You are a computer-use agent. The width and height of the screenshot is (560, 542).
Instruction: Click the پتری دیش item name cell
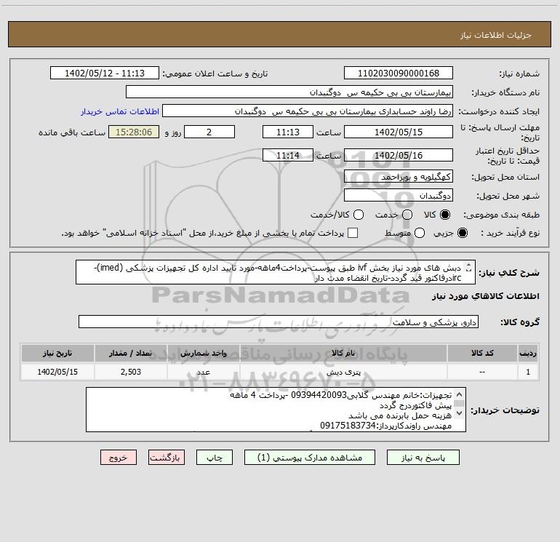343,372
